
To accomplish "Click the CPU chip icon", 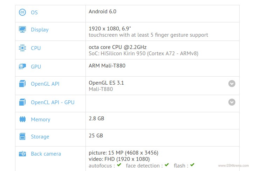I will click(22, 48).
